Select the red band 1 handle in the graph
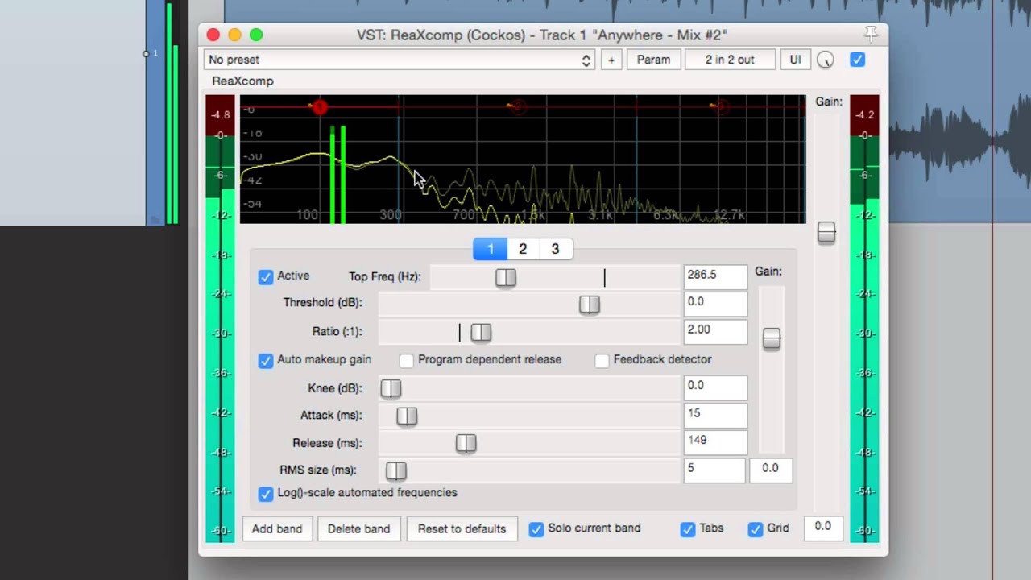Image resolution: width=1031 pixels, height=580 pixels. point(320,107)
